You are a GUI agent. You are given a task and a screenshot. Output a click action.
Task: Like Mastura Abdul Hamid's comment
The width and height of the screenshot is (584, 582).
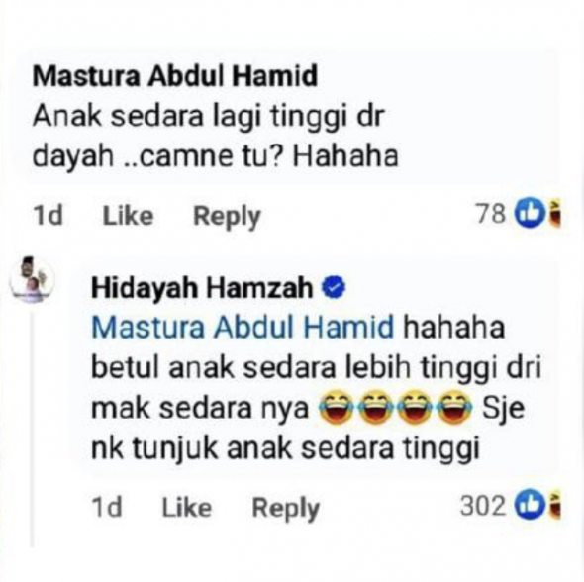coord(128,215)
